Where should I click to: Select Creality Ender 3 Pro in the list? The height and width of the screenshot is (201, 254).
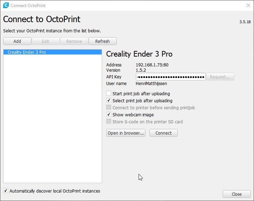pyautogui.click(x=27, y=52)
